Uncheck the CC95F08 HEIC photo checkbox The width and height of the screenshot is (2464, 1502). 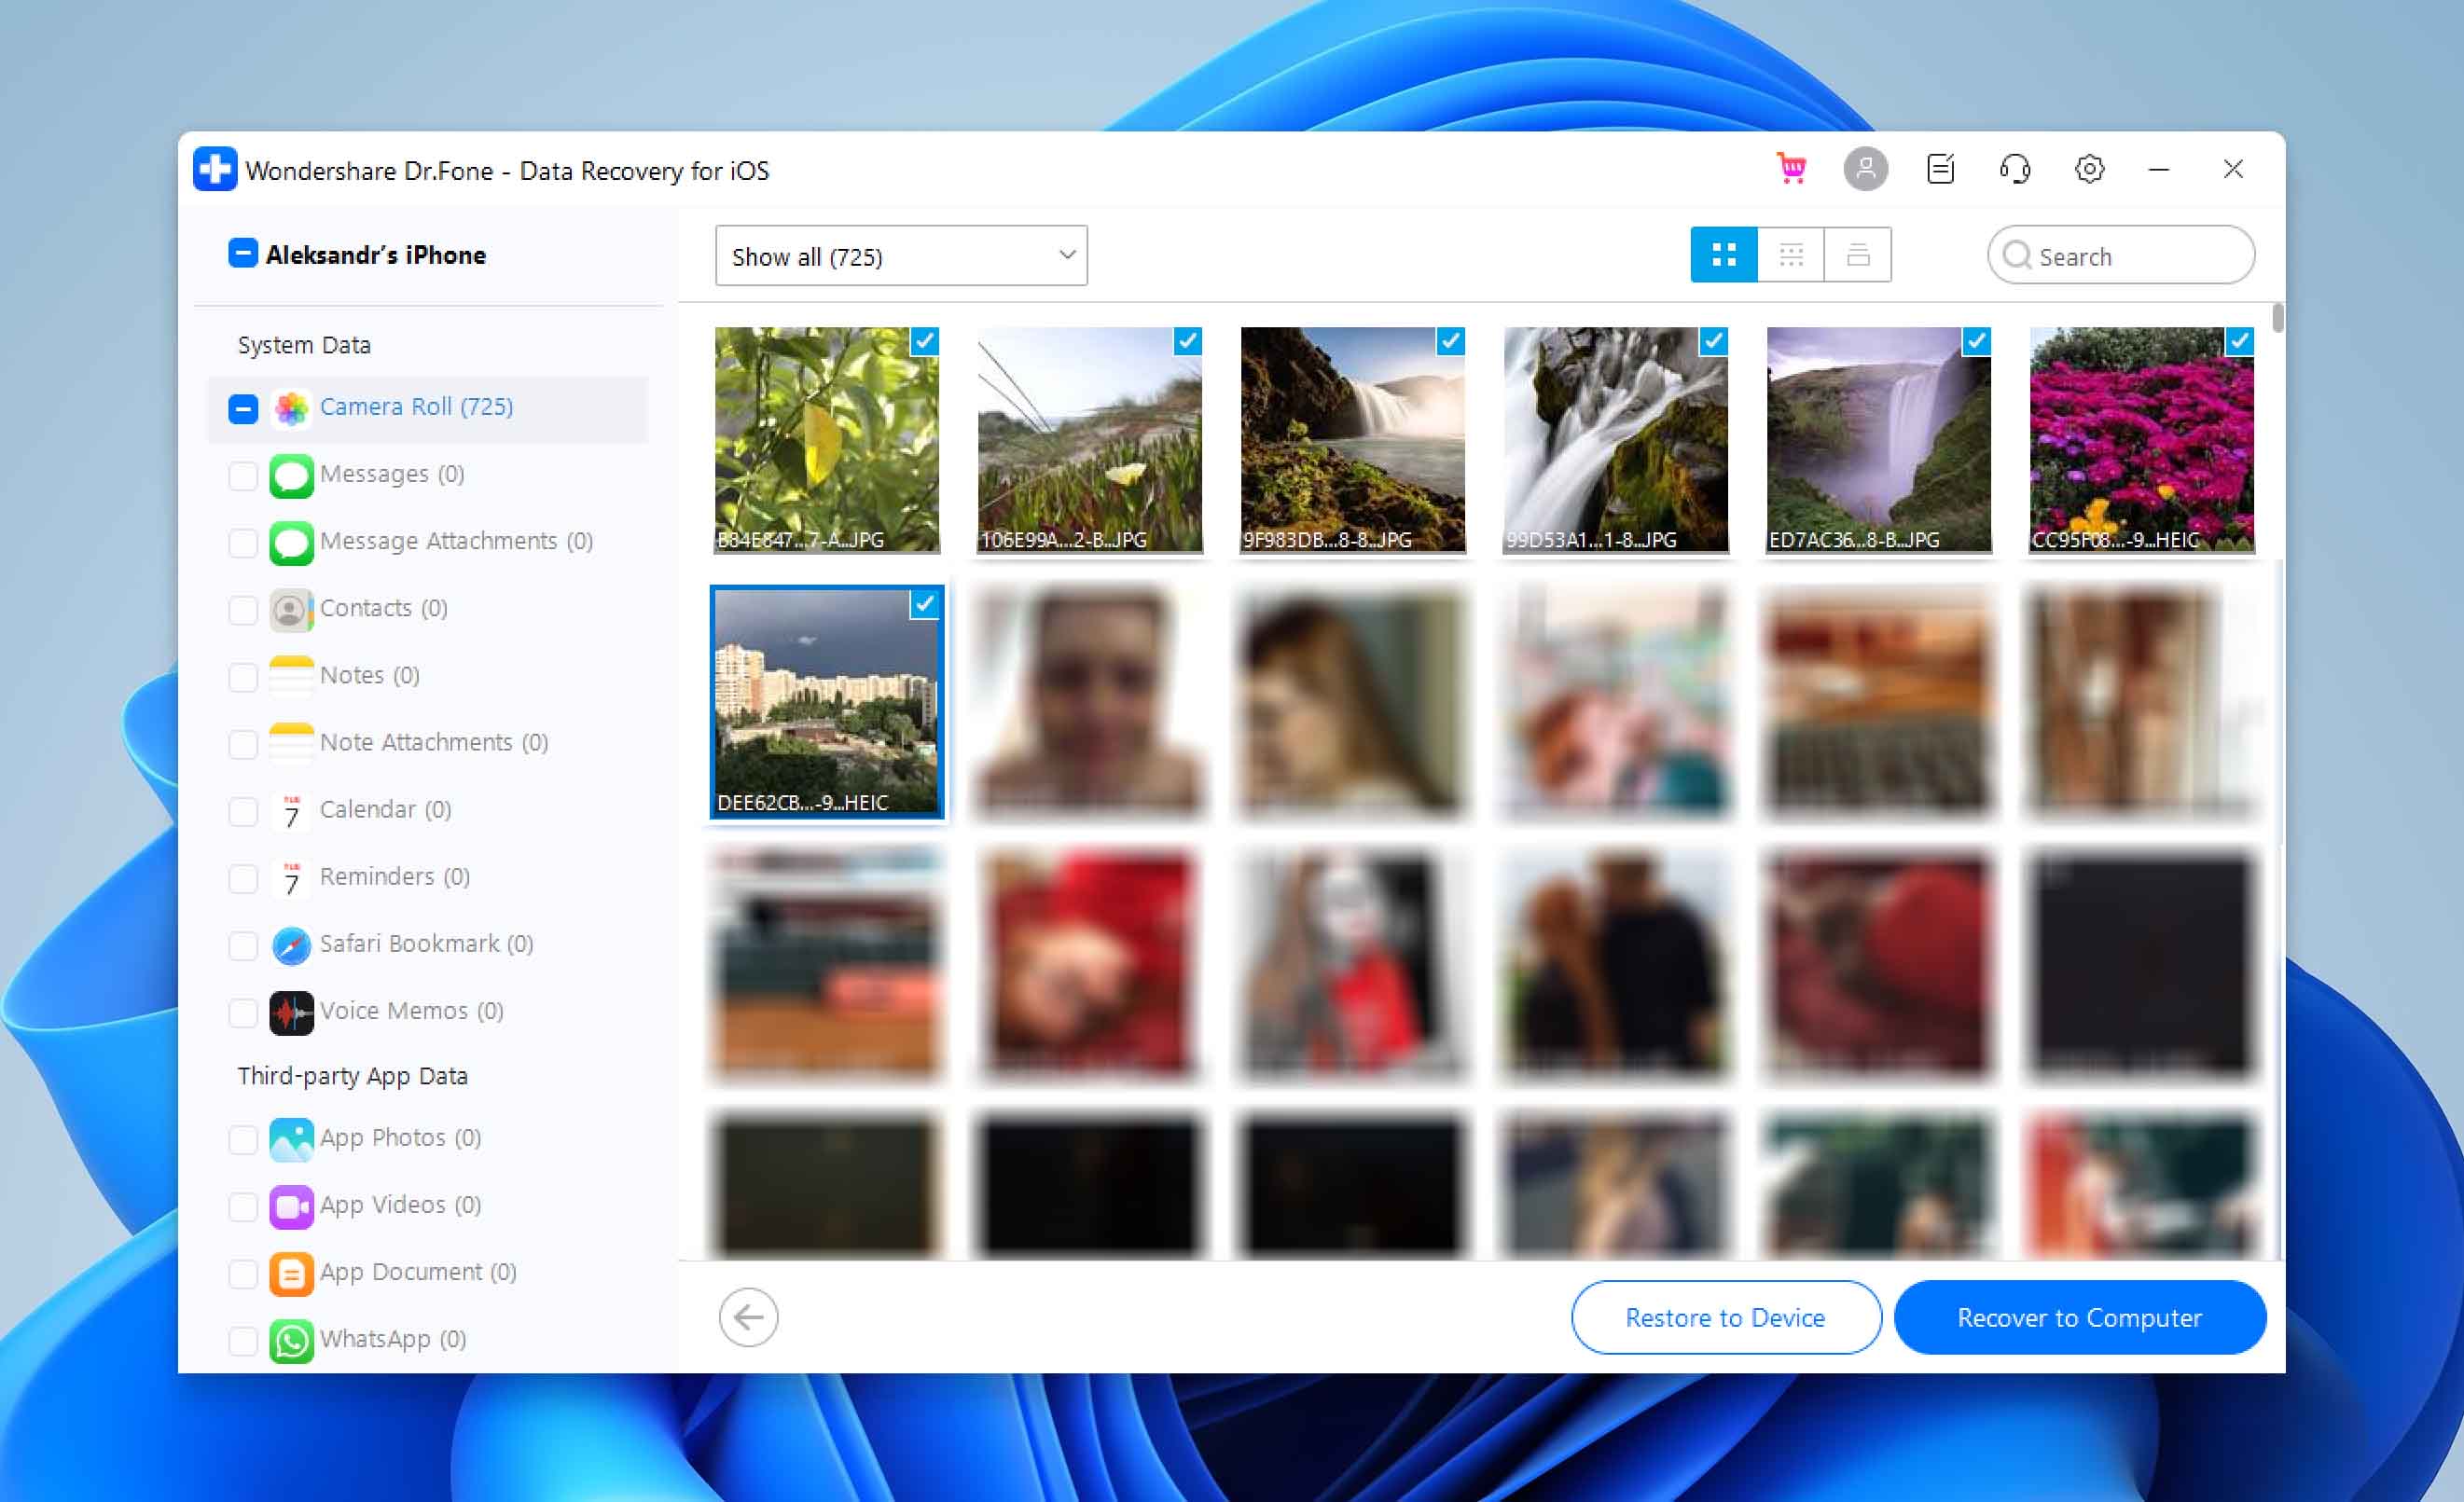pos(2239,341)
